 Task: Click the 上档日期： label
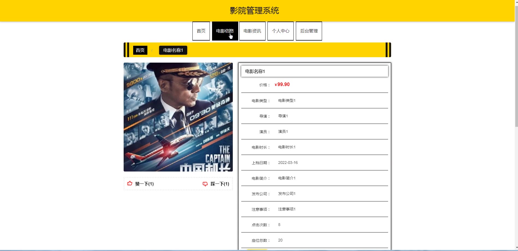261,163
